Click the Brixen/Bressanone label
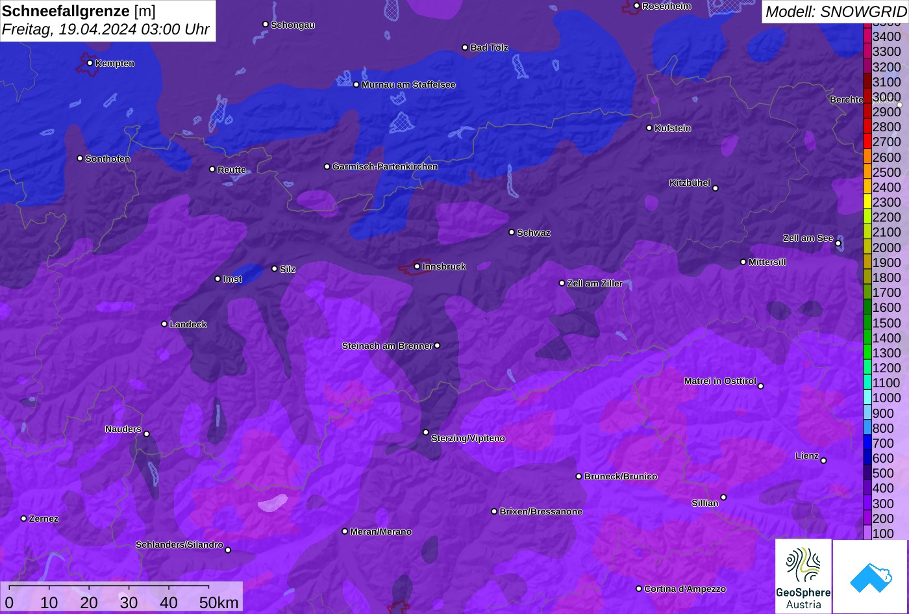909x614 pixels. (x=541, y=511)
